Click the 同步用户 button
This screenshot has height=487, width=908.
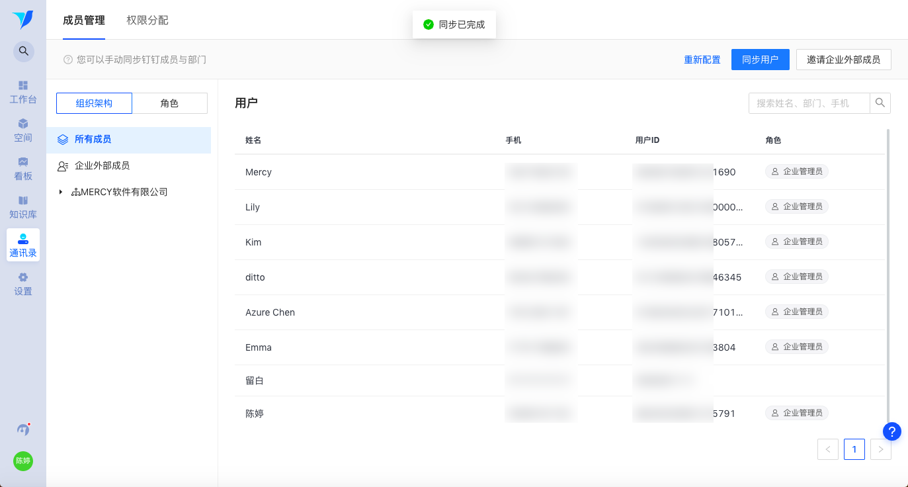click(760, 60)
